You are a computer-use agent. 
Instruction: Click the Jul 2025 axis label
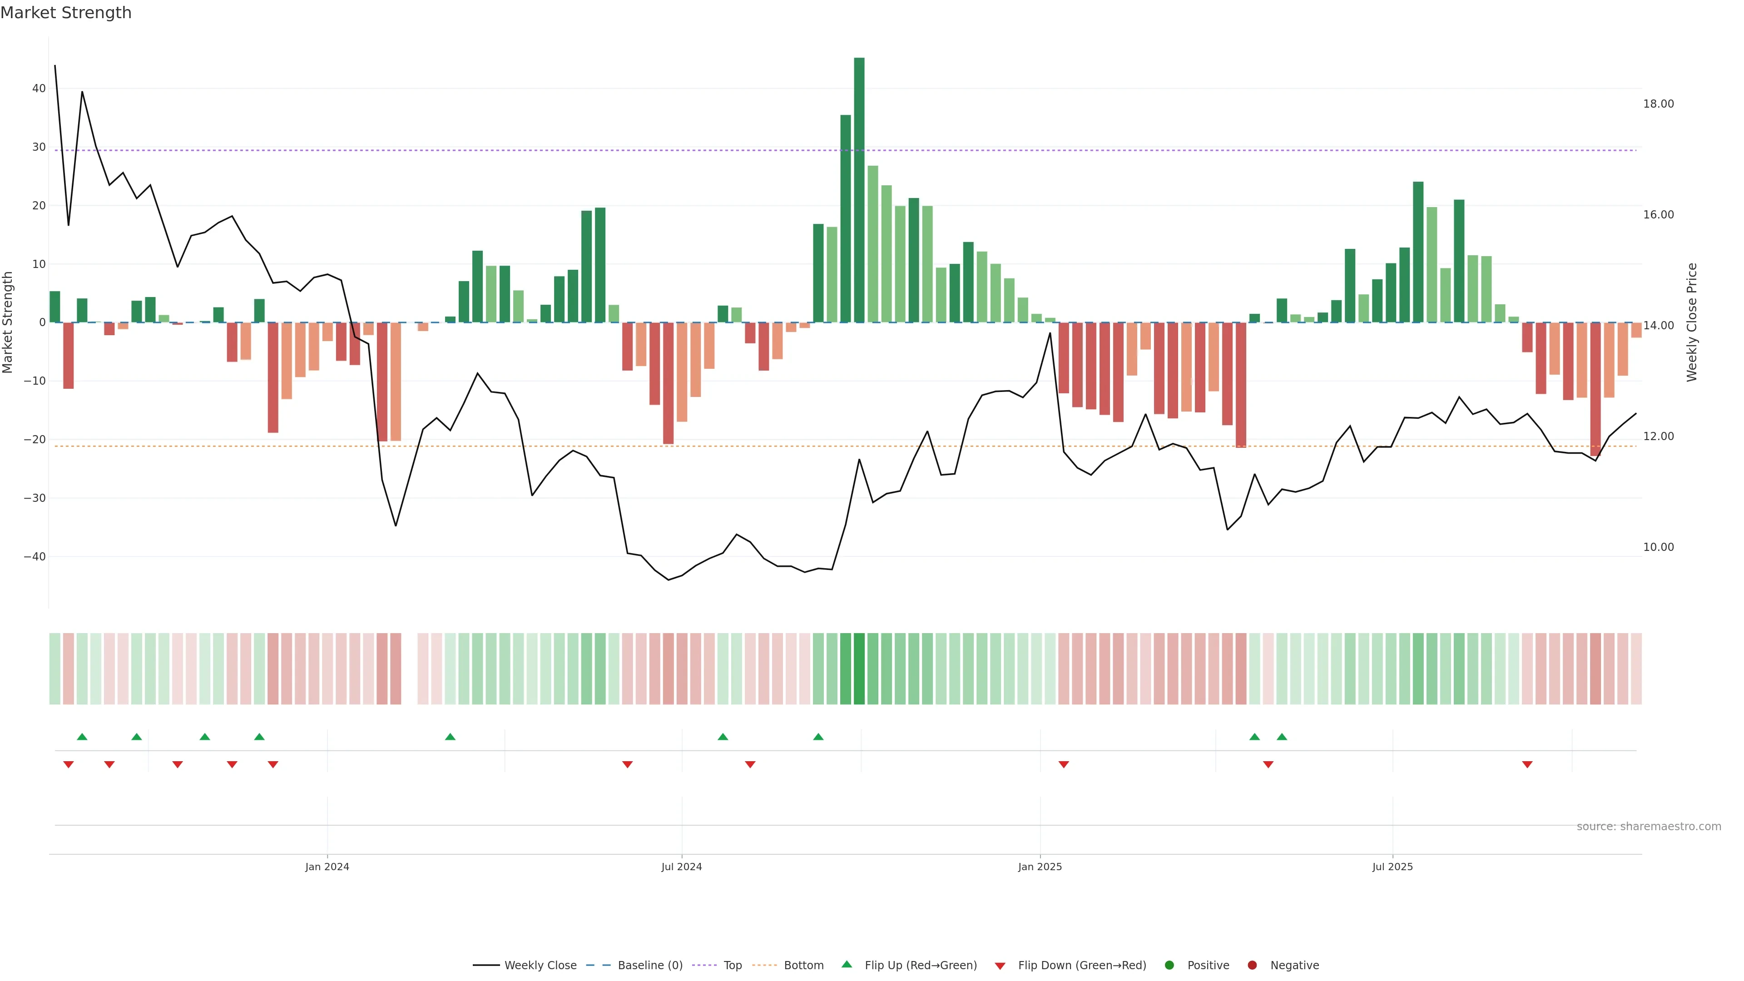pyautogui.click(x=1392, y=867)
